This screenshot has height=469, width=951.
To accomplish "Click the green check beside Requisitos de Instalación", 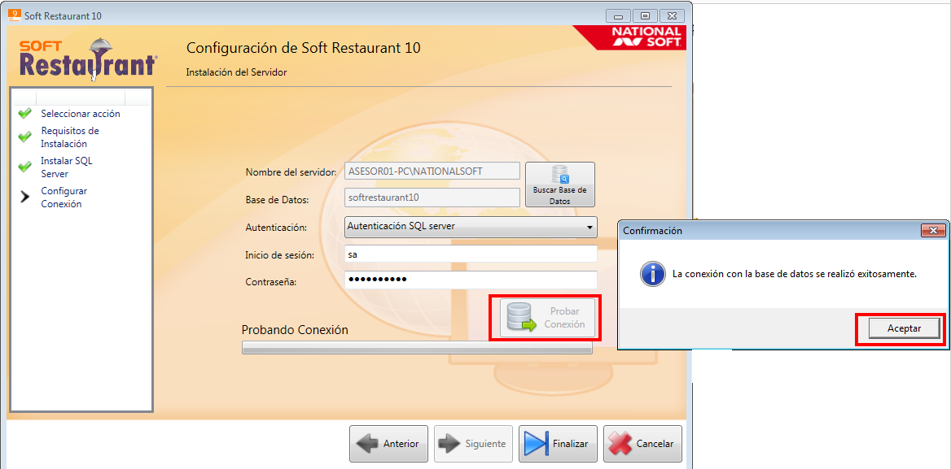I will point(25,137).
